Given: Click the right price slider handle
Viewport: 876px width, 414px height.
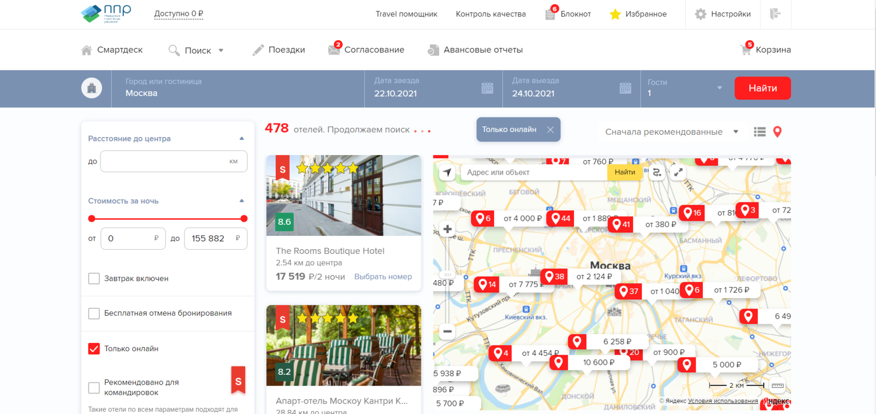Looking at the screenshot, I should pos(244,219).
